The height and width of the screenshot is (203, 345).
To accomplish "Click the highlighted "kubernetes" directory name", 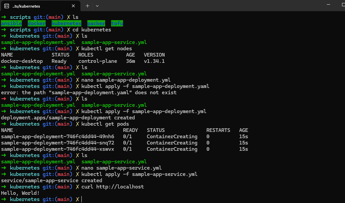I will [66, 23].
